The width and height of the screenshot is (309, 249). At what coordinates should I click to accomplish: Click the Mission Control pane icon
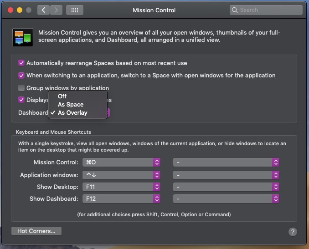[x=23, y=37]
